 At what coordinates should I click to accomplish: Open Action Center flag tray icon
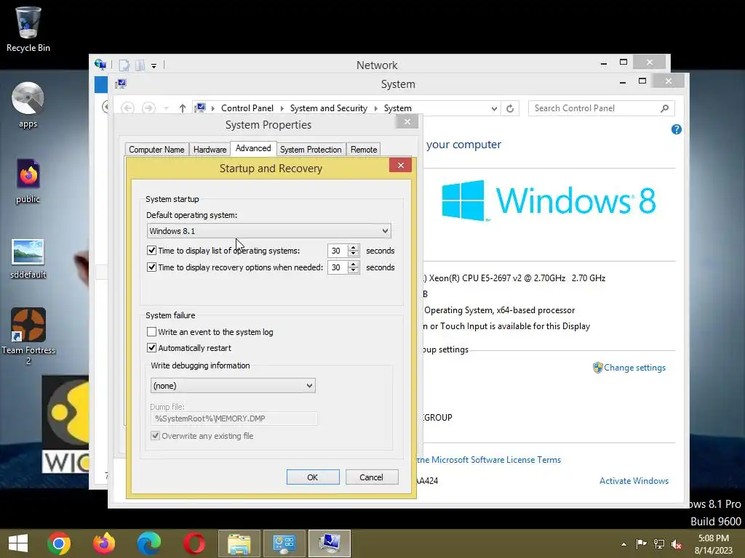642,544
